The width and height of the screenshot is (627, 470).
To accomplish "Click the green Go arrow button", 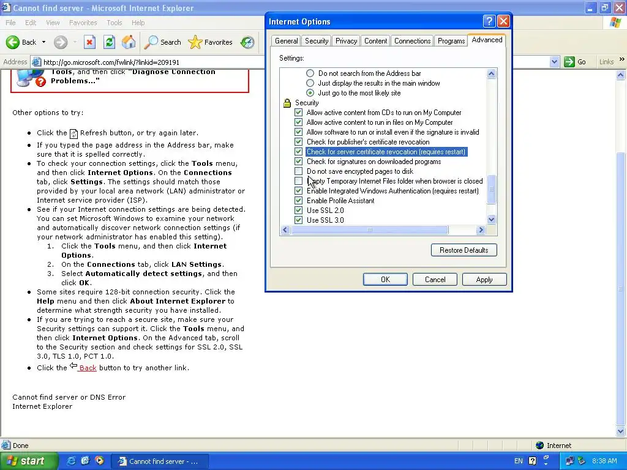I will point(569,62).
